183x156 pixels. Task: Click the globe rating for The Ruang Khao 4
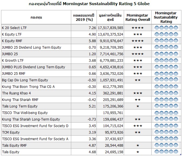click(x=166, y=93)
